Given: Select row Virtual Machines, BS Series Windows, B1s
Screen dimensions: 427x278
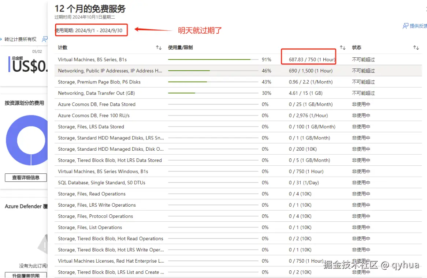Looking at the screenshot, I should click(238, 171).
